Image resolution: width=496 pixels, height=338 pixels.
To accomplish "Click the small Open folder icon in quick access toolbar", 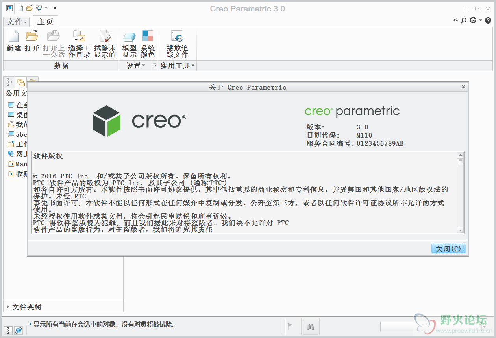I will [x=30, y=8].
